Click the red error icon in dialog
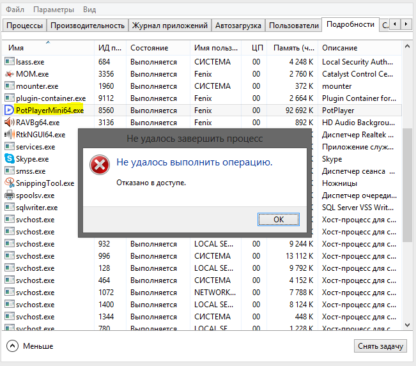 tap(100, 165)
